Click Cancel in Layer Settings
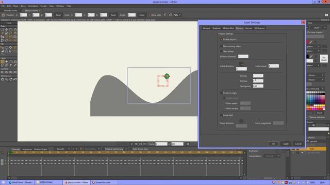This screenshot has height=185, width=330. (298, 144)
